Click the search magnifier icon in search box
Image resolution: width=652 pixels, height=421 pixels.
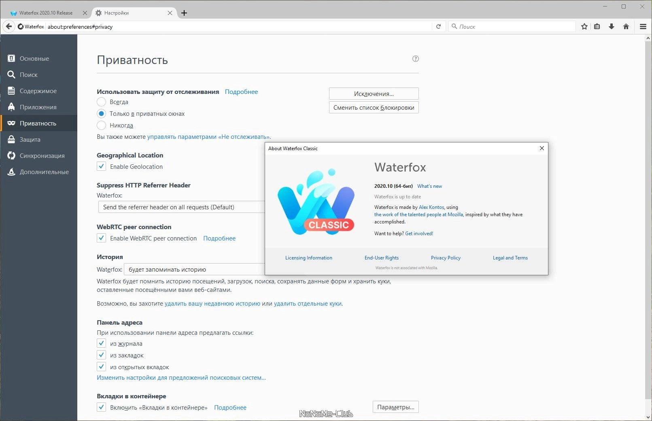(454, 26)
